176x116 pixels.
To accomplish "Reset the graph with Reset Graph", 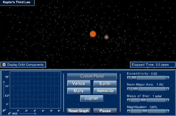I will coord(78,111).
